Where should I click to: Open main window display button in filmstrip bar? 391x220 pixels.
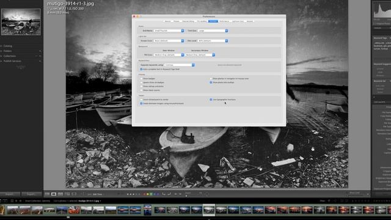point(1,201)
